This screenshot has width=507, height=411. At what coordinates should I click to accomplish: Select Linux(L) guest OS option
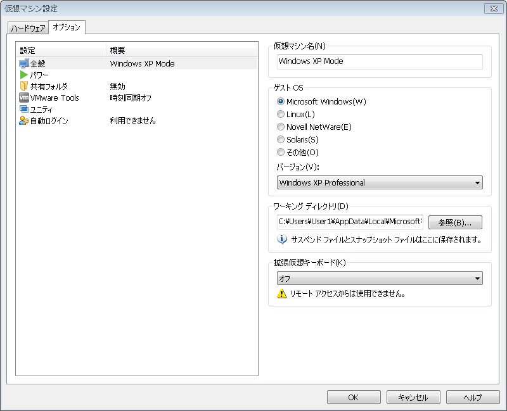coord(280,114)
